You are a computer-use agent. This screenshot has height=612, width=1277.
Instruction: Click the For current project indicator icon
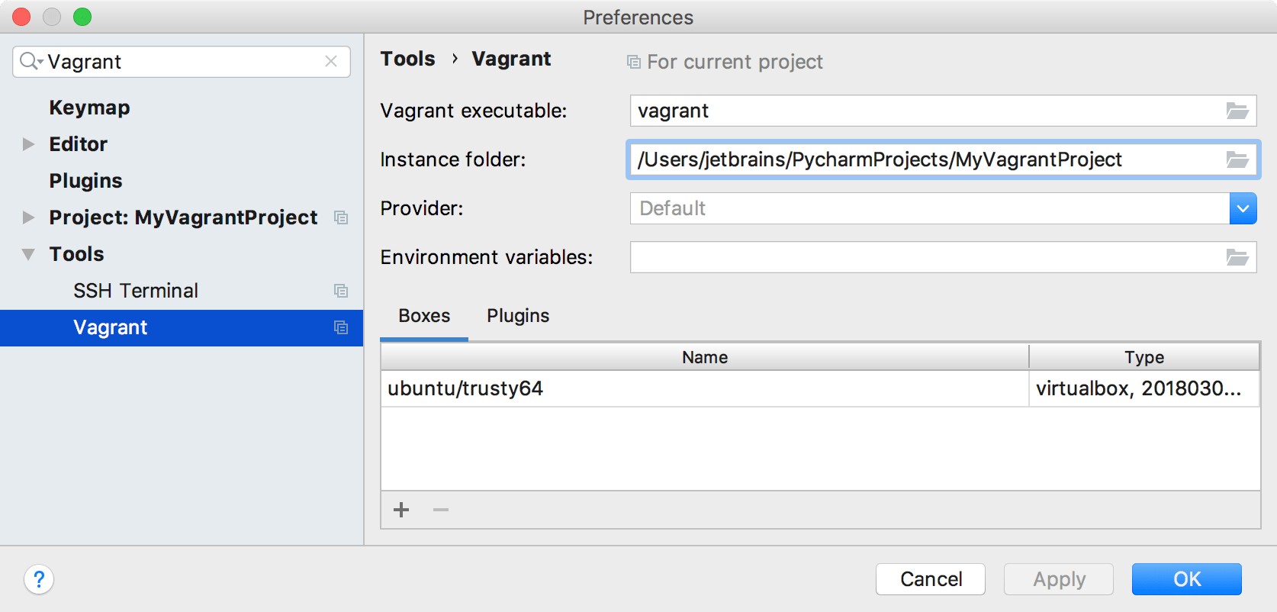pos(633,61)
